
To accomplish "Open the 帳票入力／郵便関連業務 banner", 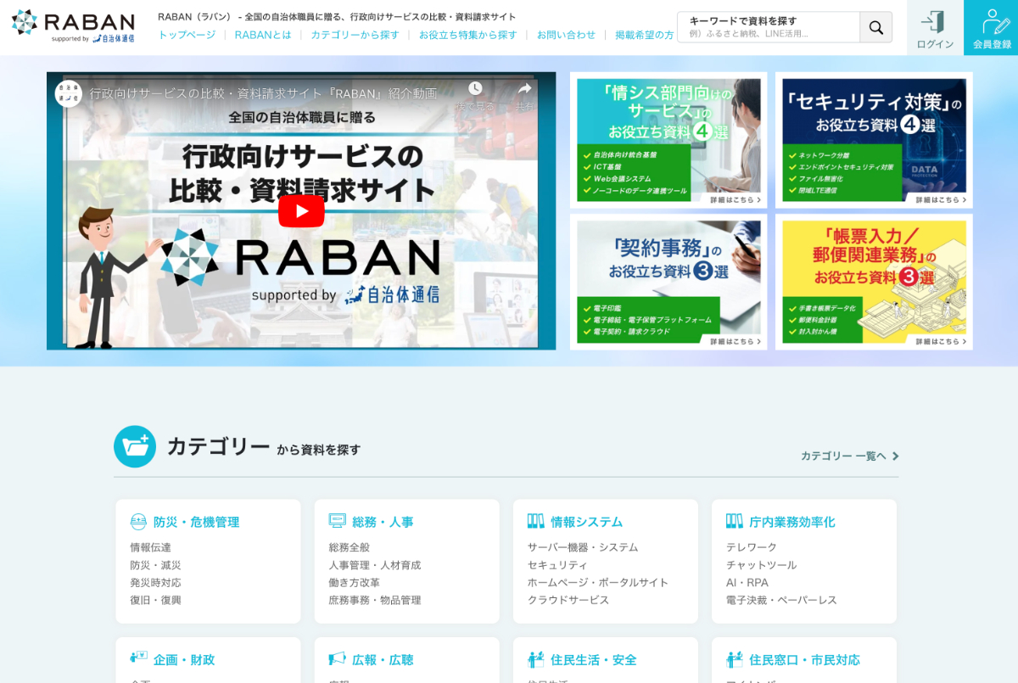I will (874, 282).
